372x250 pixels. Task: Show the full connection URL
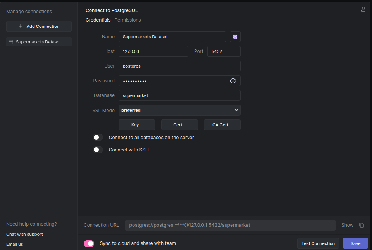(347, 225)
